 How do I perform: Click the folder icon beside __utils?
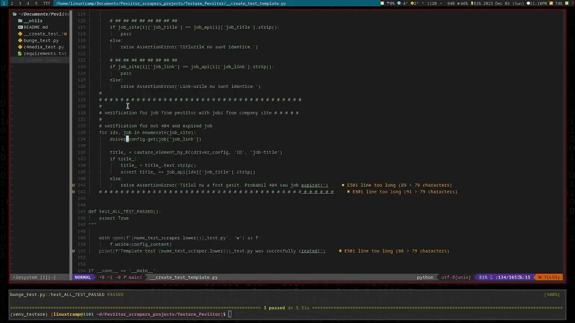pyautogui.click(x=20, y=21)
